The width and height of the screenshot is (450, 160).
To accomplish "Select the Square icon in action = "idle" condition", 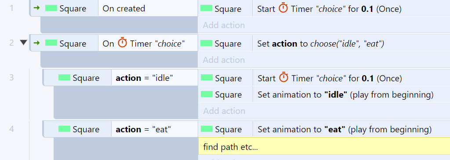I will (x=64, y=77).
